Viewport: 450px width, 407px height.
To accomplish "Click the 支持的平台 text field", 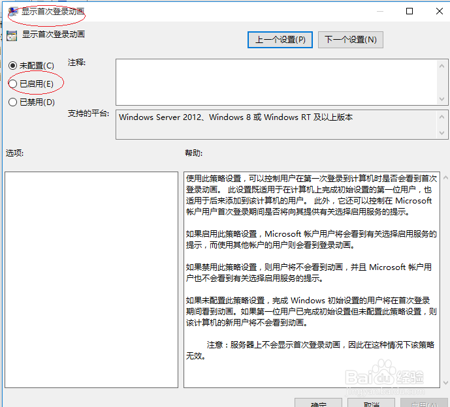I will click(x=276, y=125).
